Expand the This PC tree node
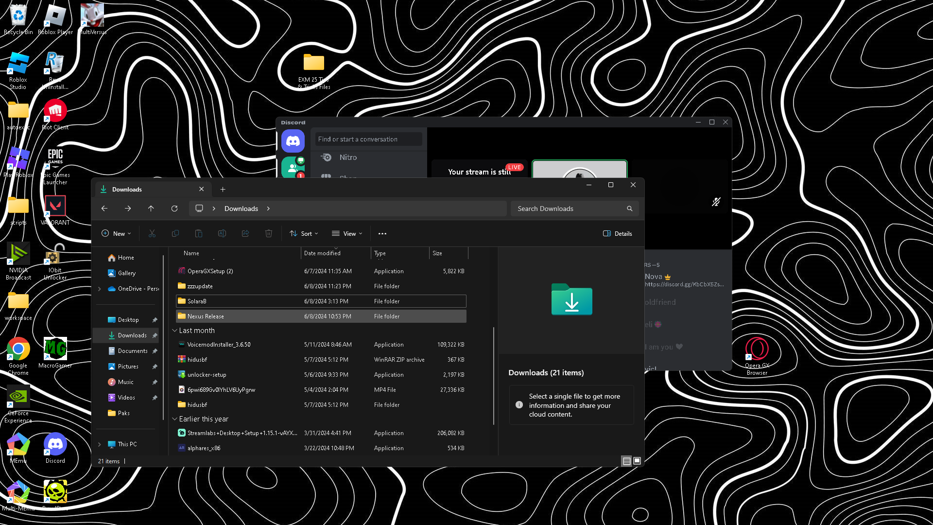 point(100,444)
